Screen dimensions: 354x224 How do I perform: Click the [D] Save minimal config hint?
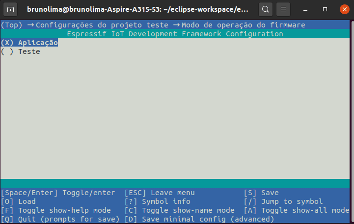(199, 219)
